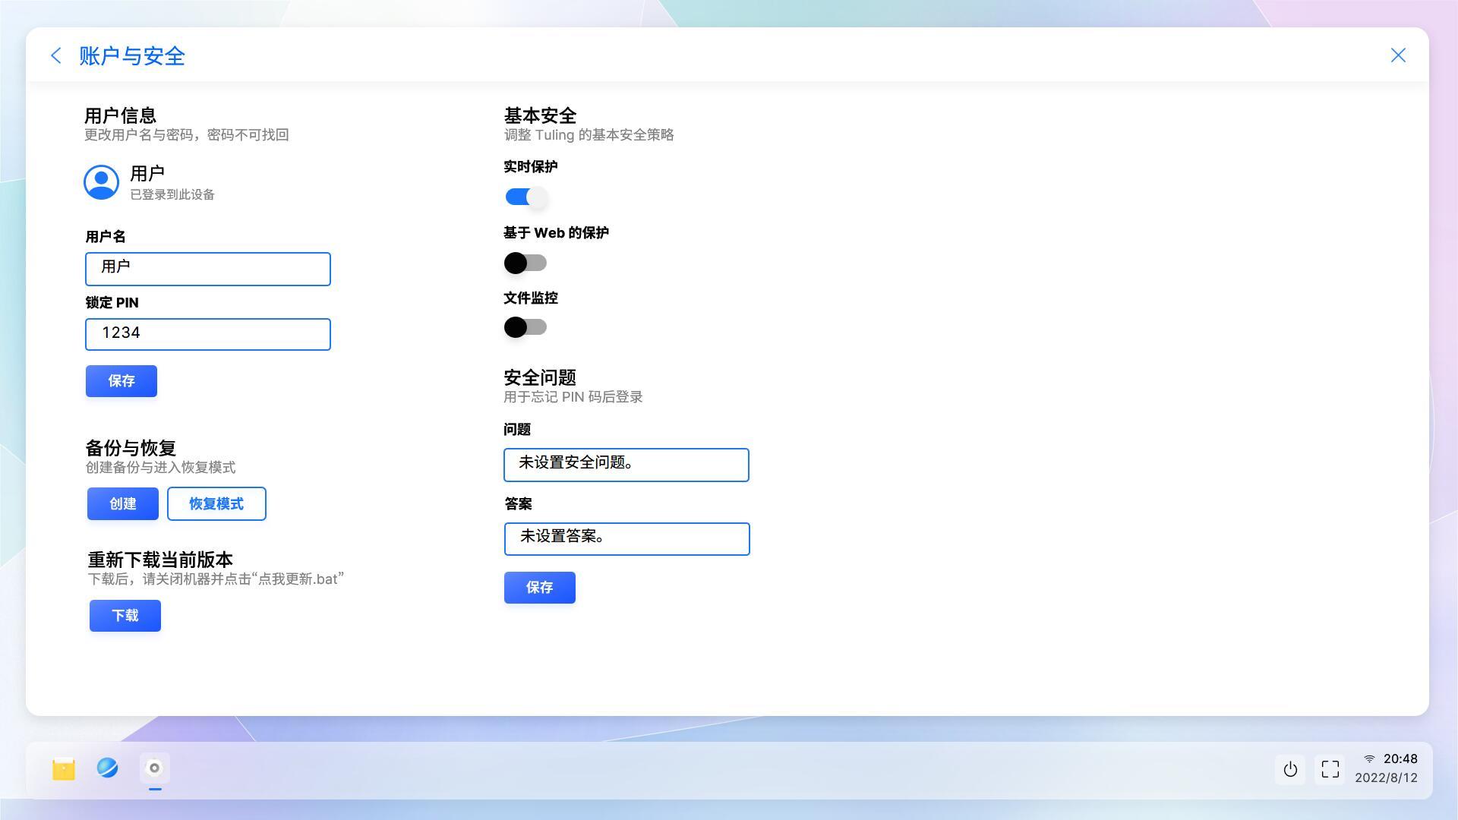This screenshot has width=1458, height=820.
Task: Click the user avatar icon
Action: [x=101, y=182]
